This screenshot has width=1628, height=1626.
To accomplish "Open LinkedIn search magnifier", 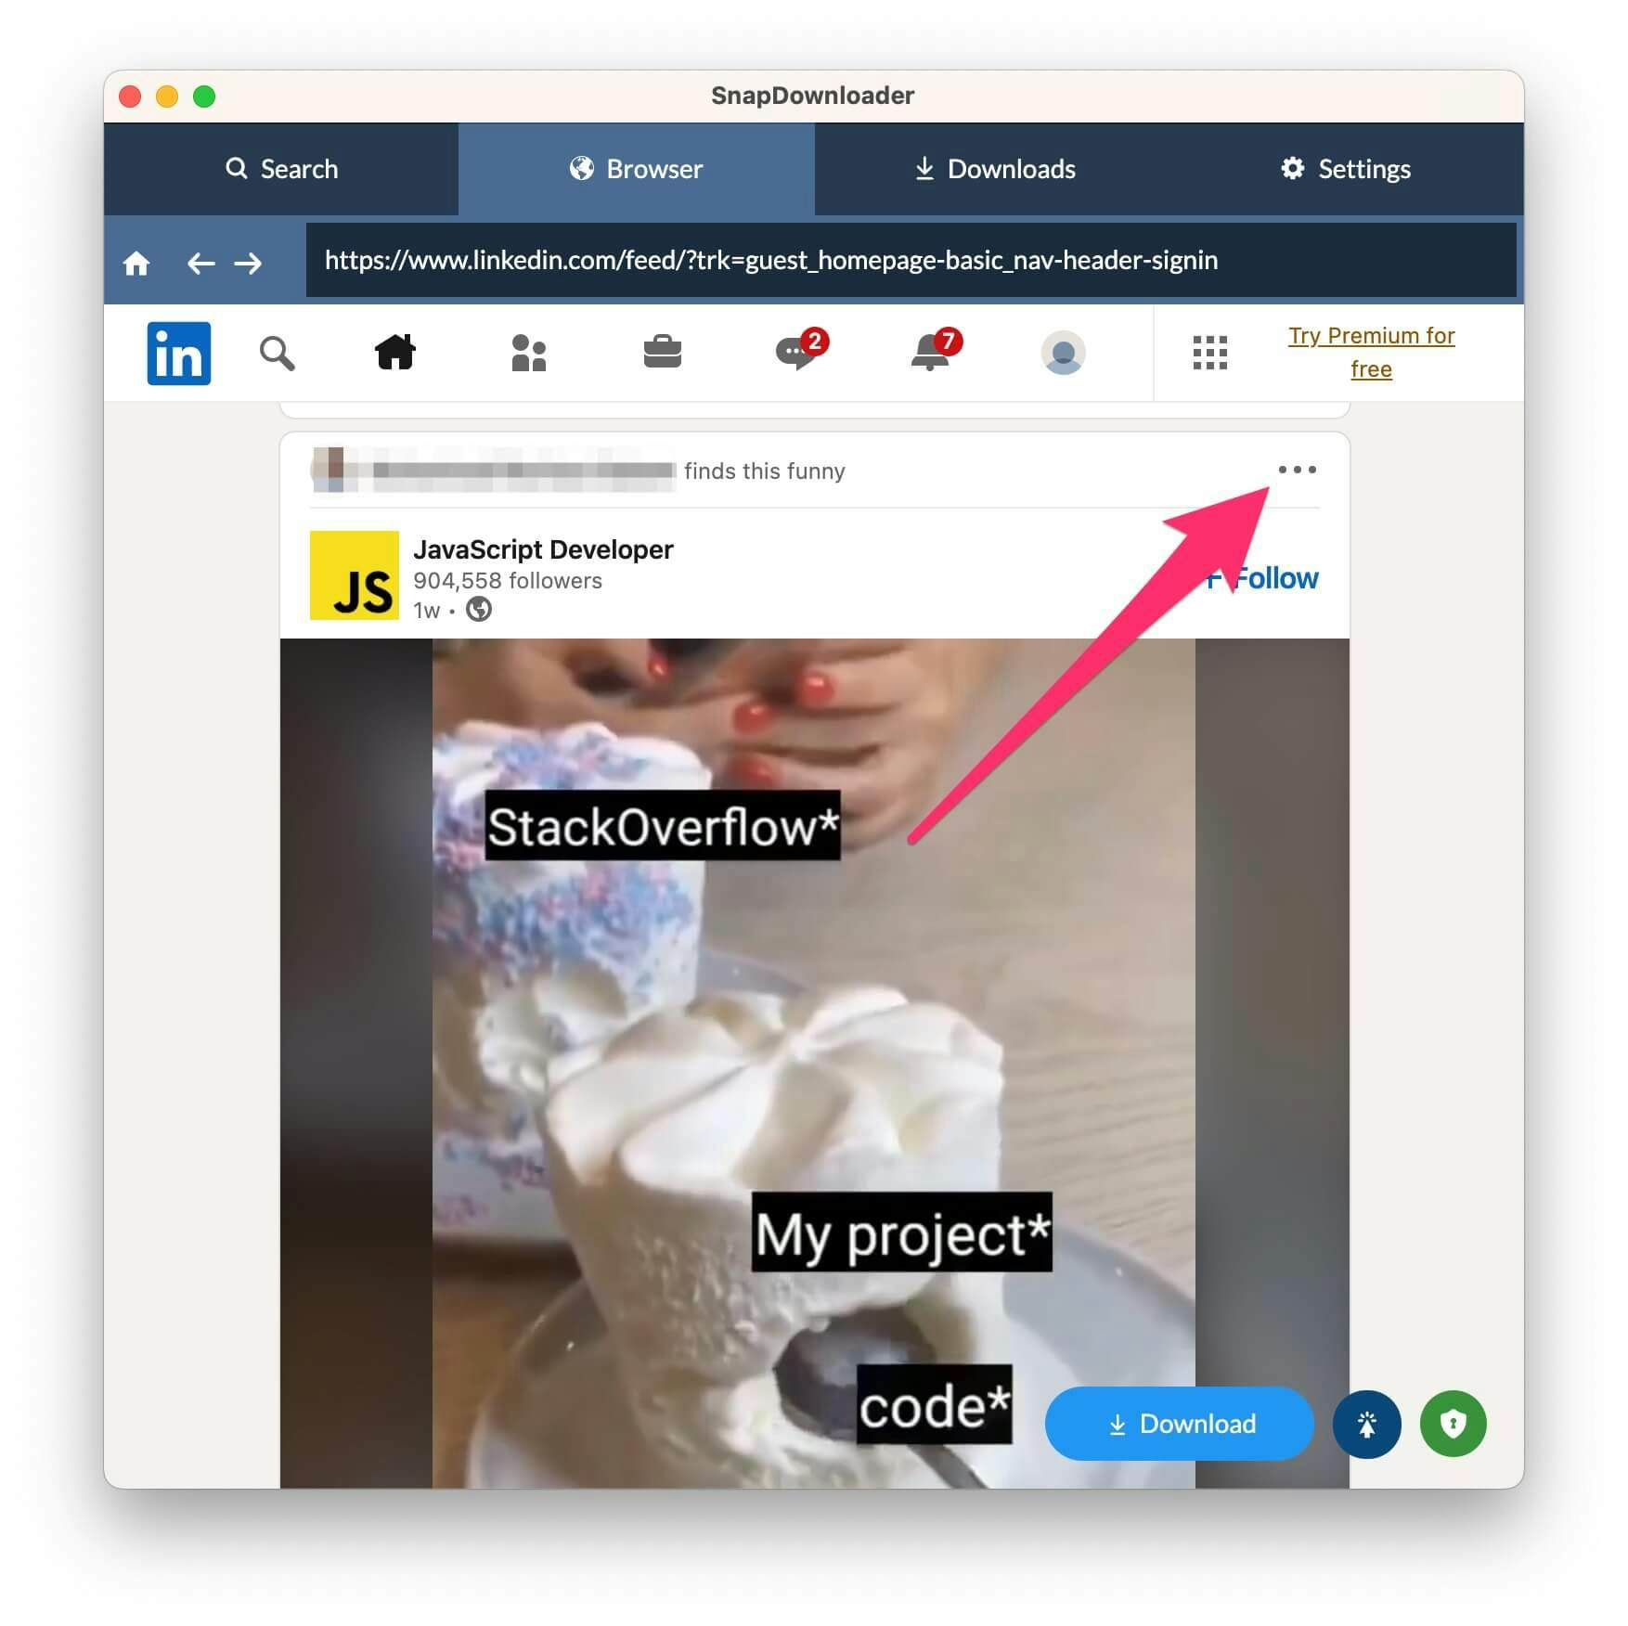I will coord(277,354).
